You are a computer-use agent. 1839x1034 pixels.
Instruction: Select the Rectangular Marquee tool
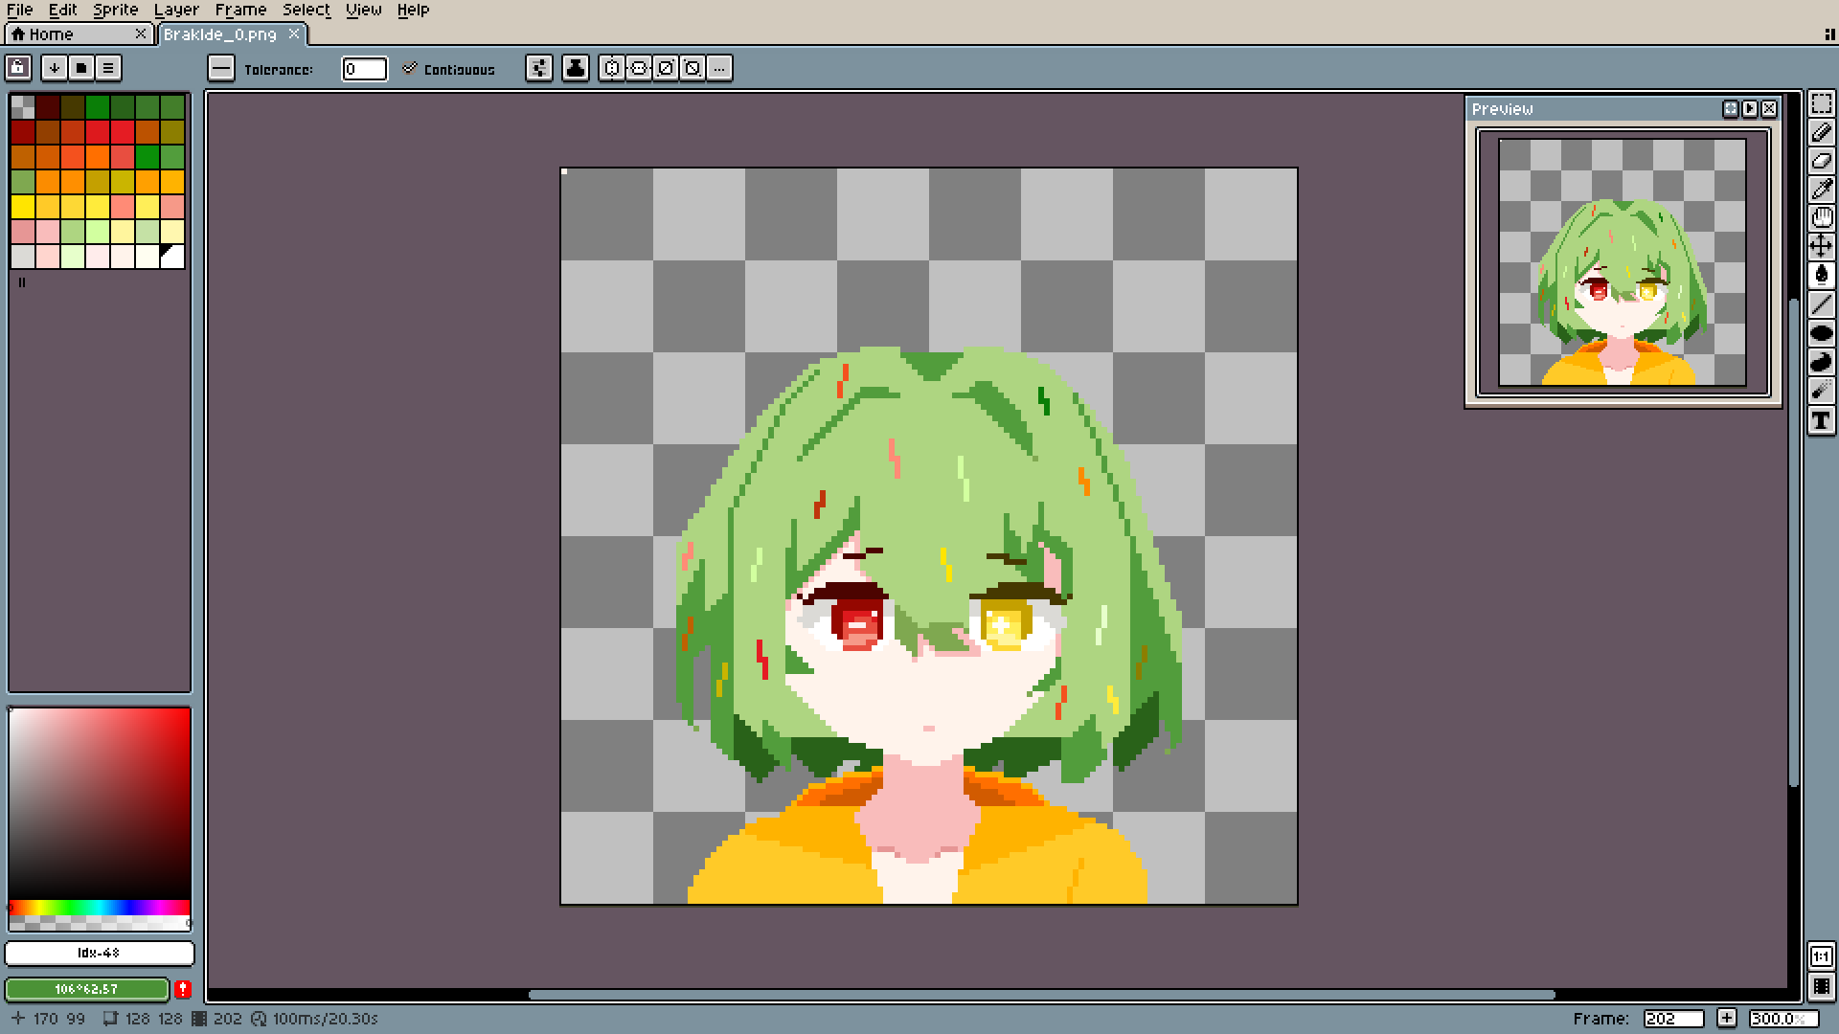(x=1821, y=103)
